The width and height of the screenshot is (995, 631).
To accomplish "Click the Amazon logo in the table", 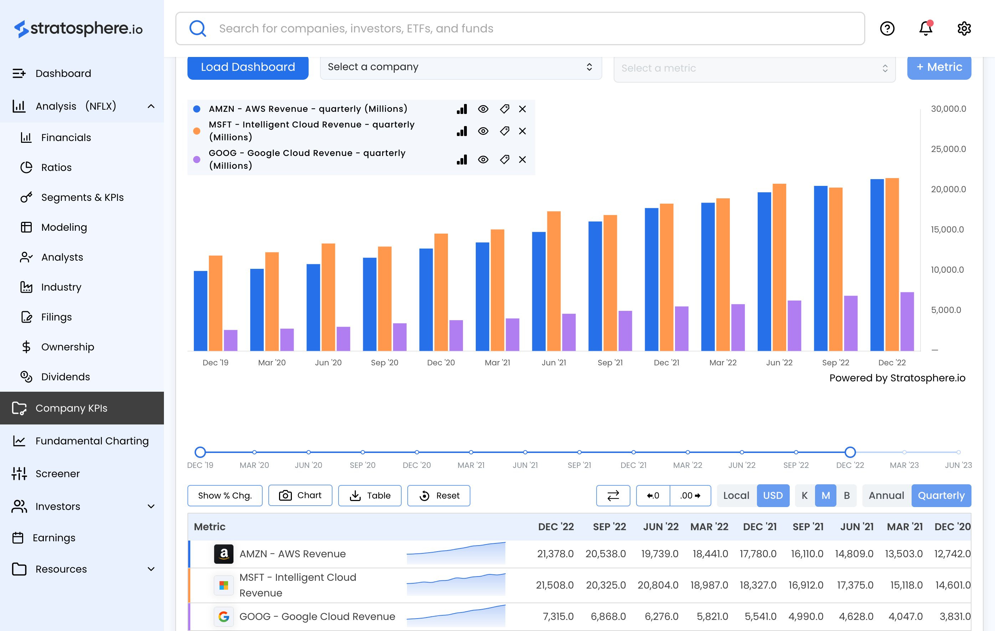I will coord(223,554).
